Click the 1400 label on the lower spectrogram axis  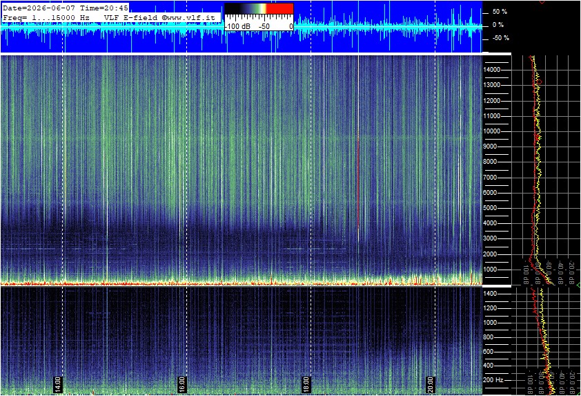point(490,294)
